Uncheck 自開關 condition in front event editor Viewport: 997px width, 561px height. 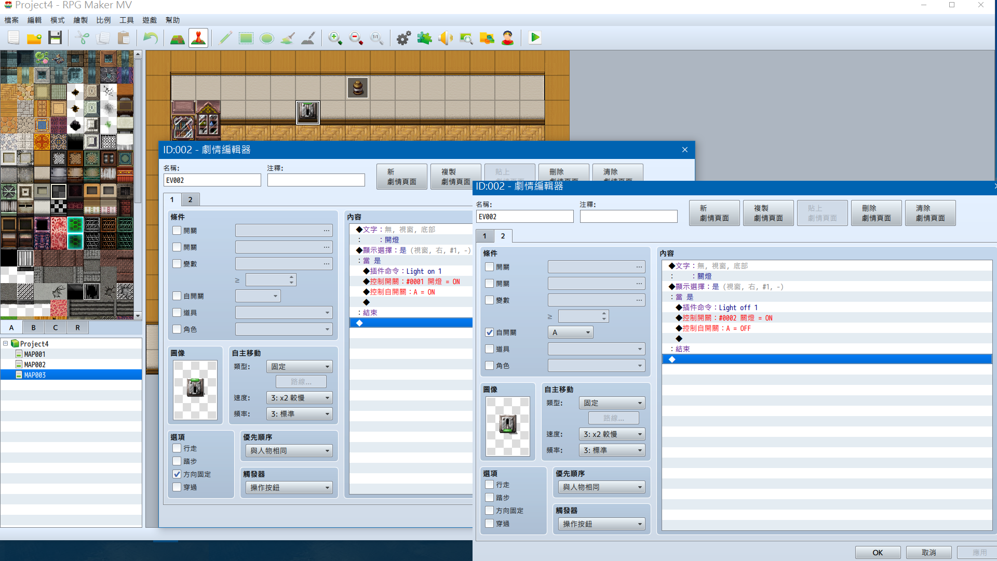point(489,332)
